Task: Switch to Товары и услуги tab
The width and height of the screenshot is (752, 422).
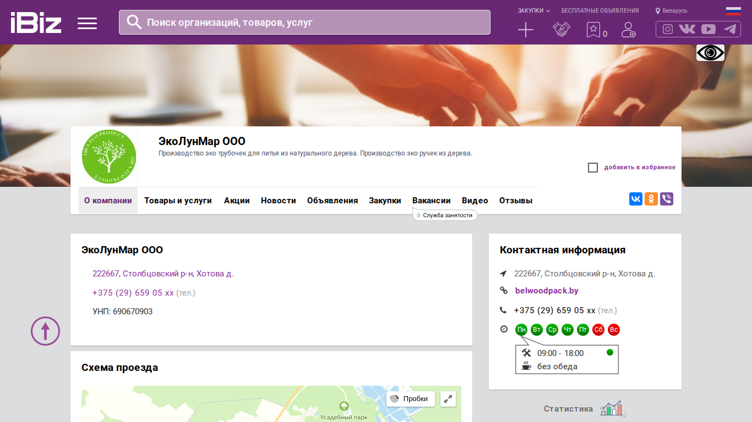Action: (178, 201)
